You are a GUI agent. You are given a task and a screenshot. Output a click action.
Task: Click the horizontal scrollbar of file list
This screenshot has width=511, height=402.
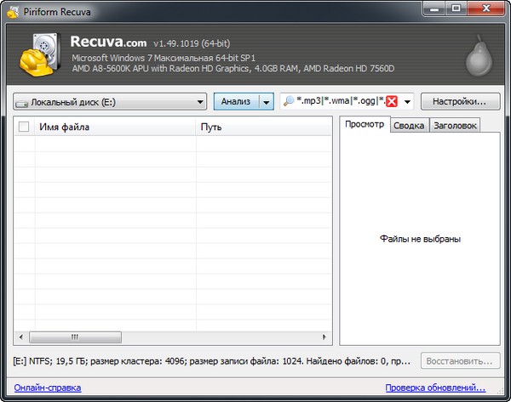[170, 337]
